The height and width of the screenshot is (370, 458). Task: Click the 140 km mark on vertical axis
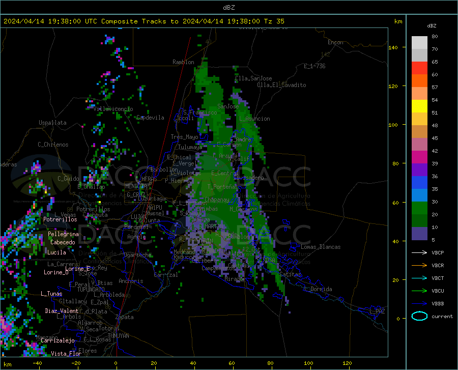coord(393,47)
